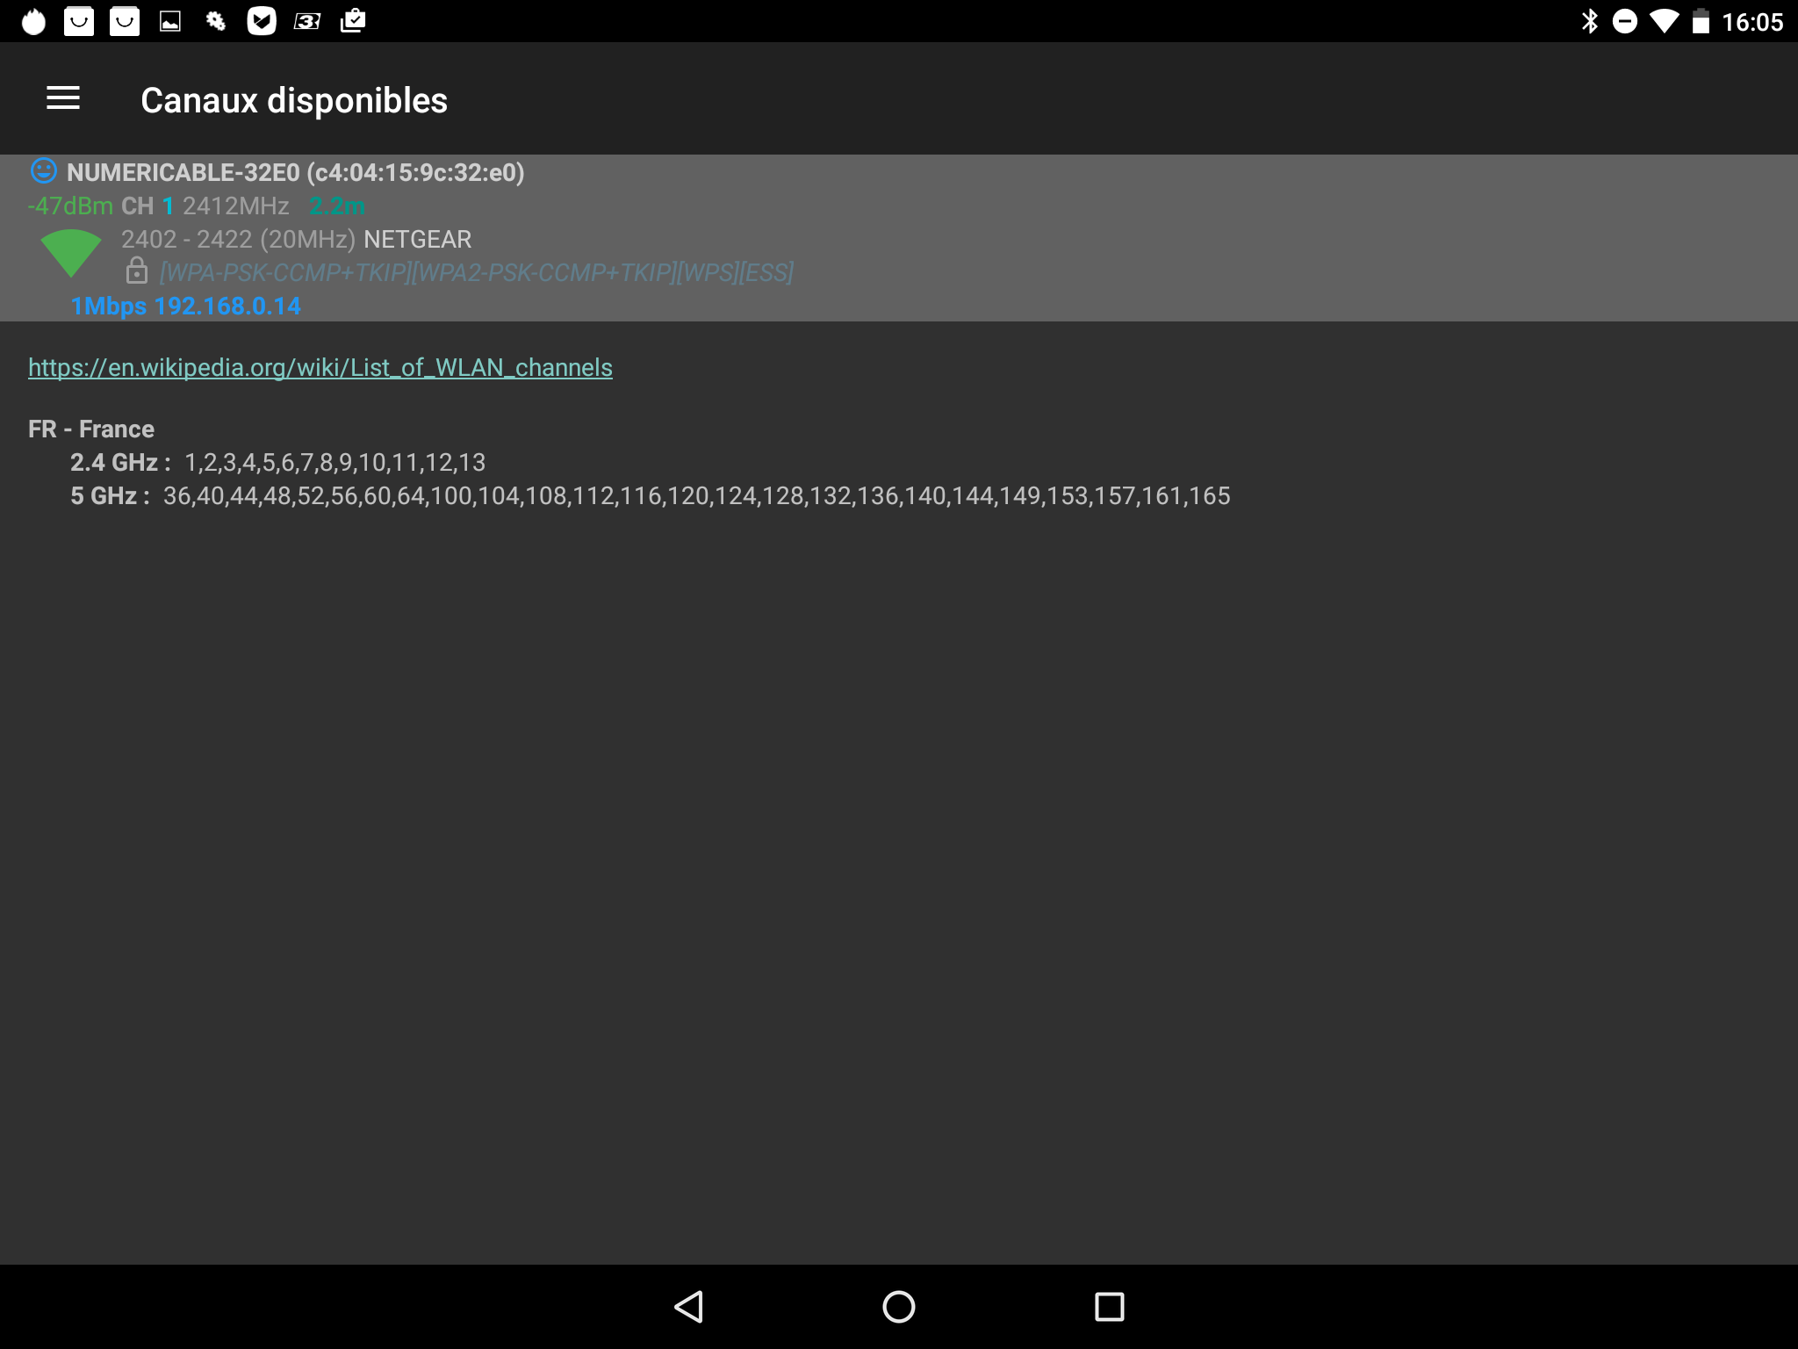Tap the padlock security icon
This screenshot has width=1798, height=1349.
137,271
